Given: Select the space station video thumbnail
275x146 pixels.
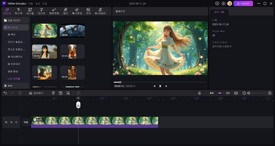Looking at the screenshot, I should [x=73, y=30].
